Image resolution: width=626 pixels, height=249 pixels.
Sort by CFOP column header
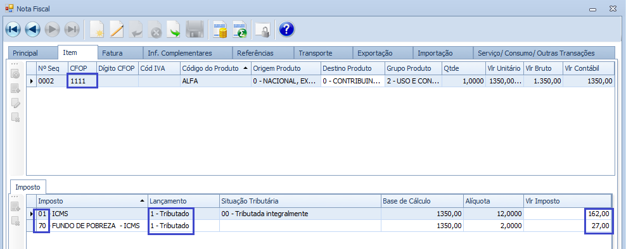(82, 68)
